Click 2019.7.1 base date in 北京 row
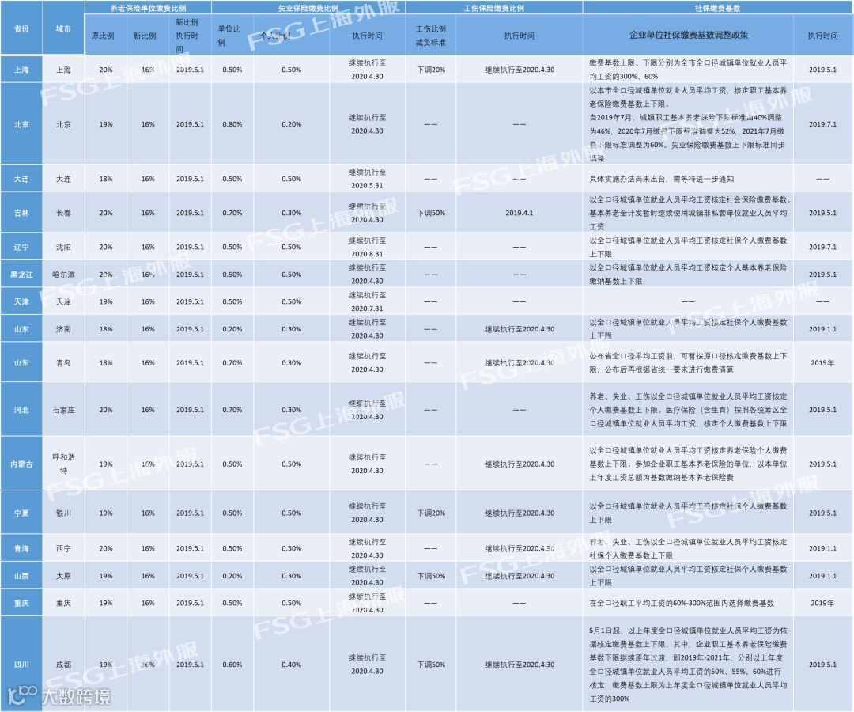The height and width of the screenshot is (712, 854). coord(822,124)
